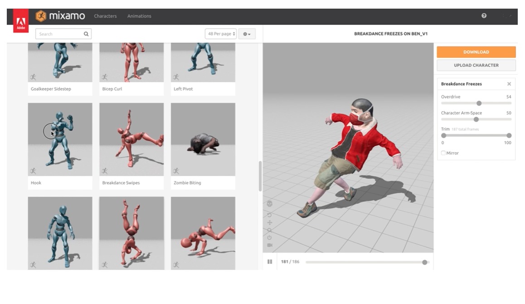The height and width of the screenshot is (304, 525).
Task: Open the Animations tab
Action: coord(139,16)
